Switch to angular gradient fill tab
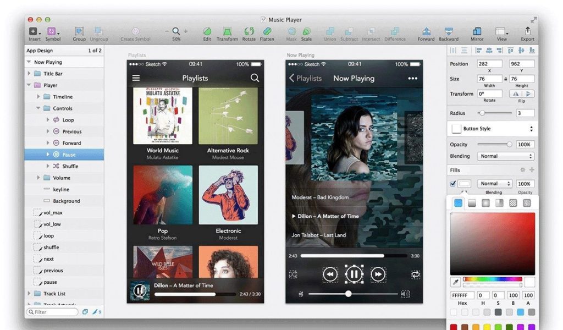This screenshot has height=330, width=563. (x=499, y=203)
